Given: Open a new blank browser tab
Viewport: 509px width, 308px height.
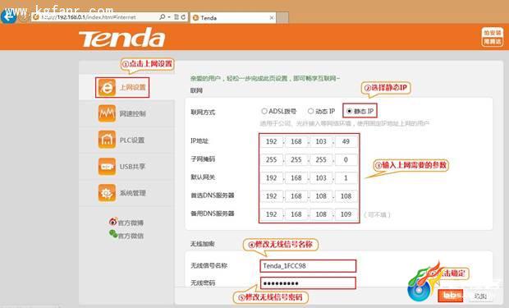Looking at the screenshot, I should click(282, 17).
